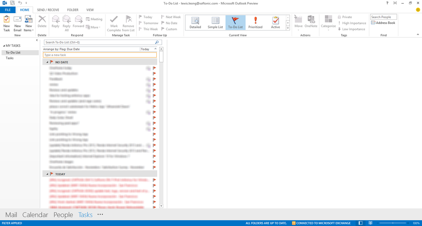Toggle the Low Importance tag
Image resolution: width=422 pixels, height=226 pixels.
[351, 29]
